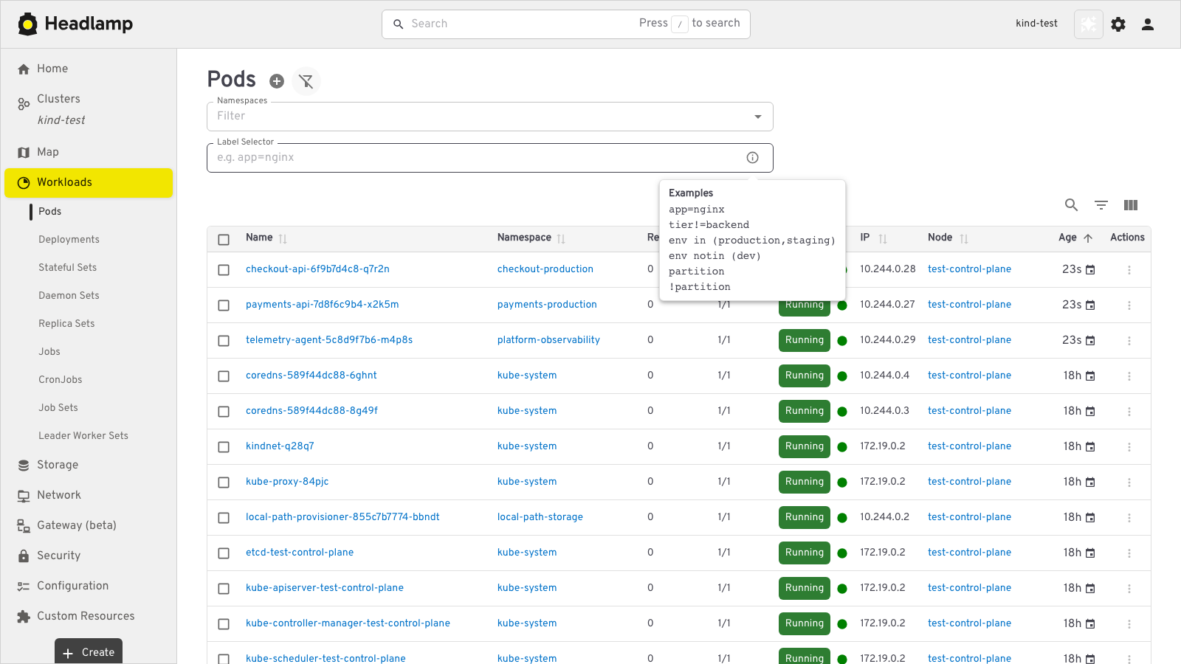The height and width of the screenshot is (664, 1181).
Task: Open the table search magnifier
Action: 1071,205
